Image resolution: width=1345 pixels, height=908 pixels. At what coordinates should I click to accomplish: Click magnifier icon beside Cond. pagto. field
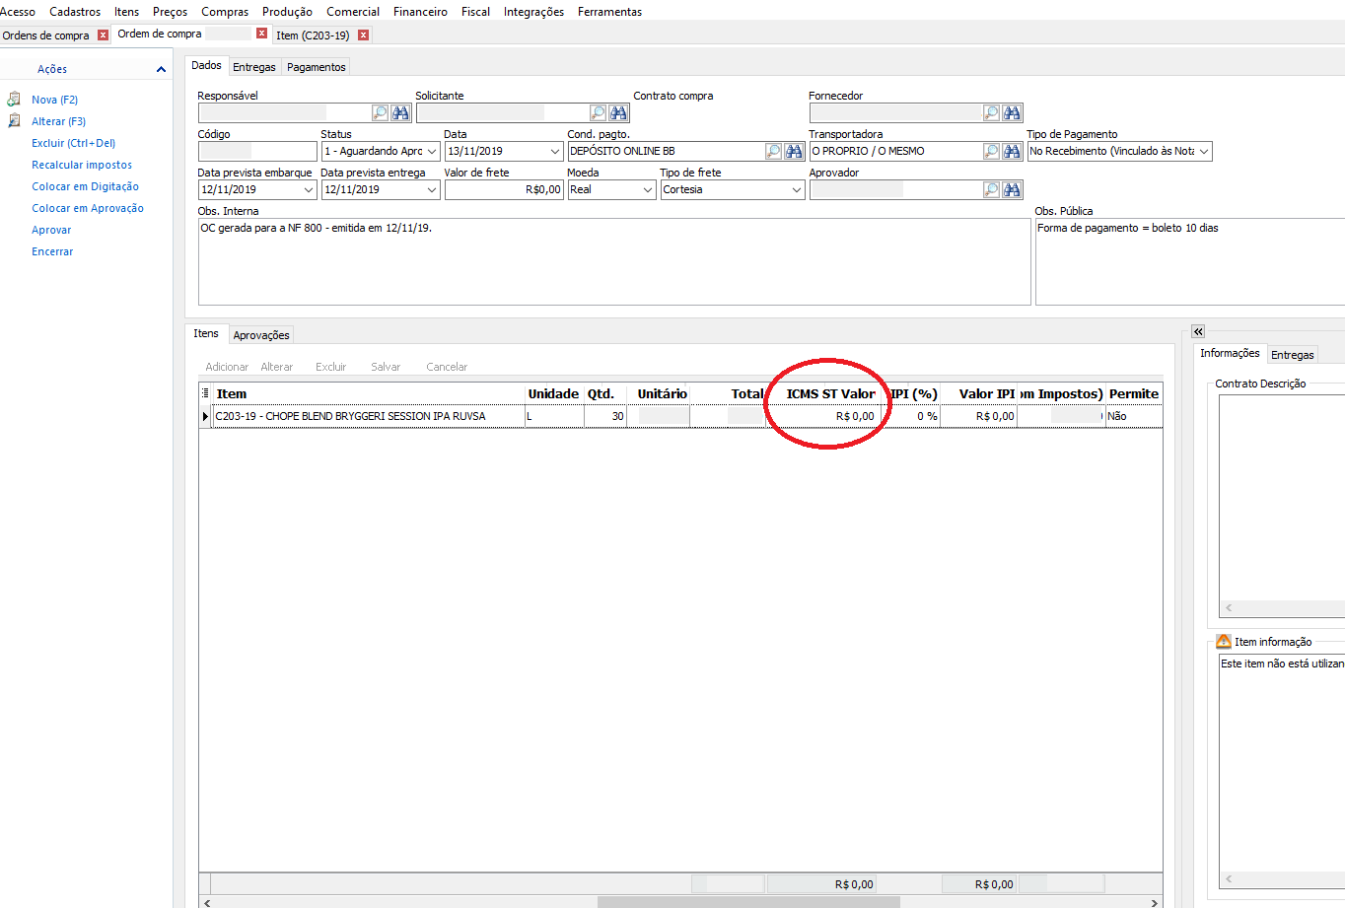(773, 151)
